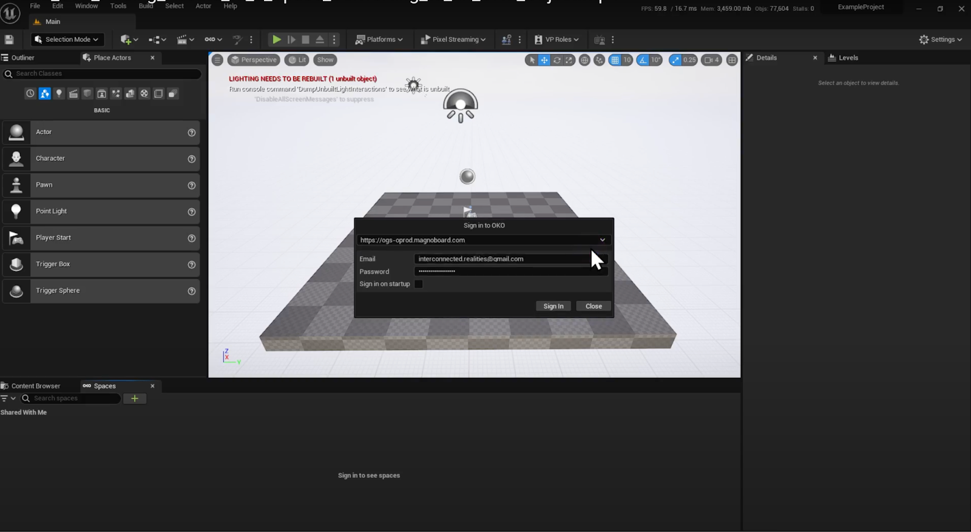Select the scale transform tool
This screenshot has height=532, width=971.
569,60
